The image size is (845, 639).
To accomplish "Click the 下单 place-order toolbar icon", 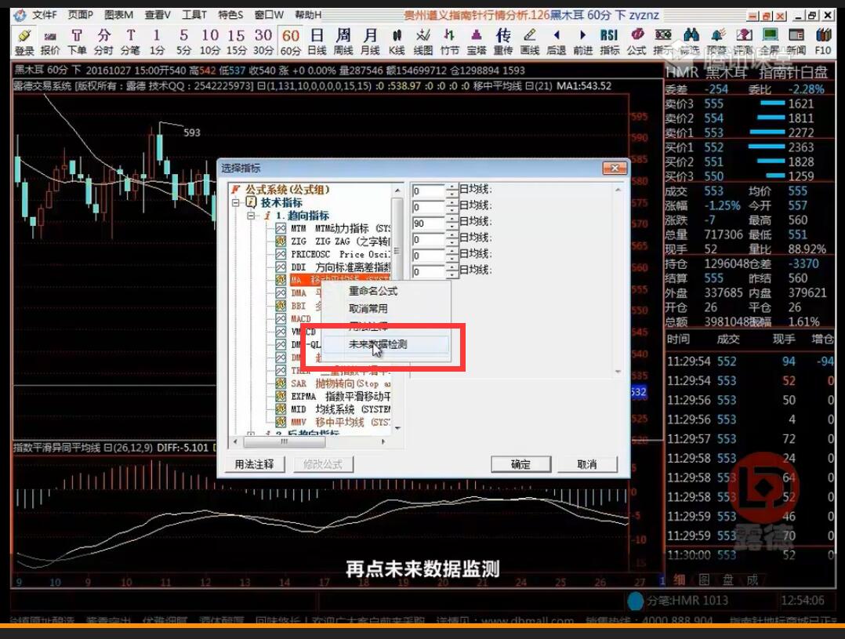I will click(77, 42).
